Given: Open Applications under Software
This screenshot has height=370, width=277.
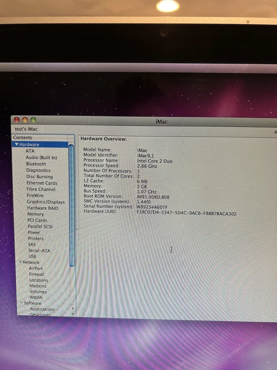Looking at the screenshot, I should [x=42, y=309].
